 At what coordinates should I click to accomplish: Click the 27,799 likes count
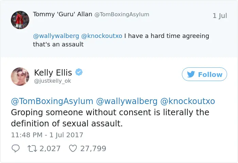point(93,148)
